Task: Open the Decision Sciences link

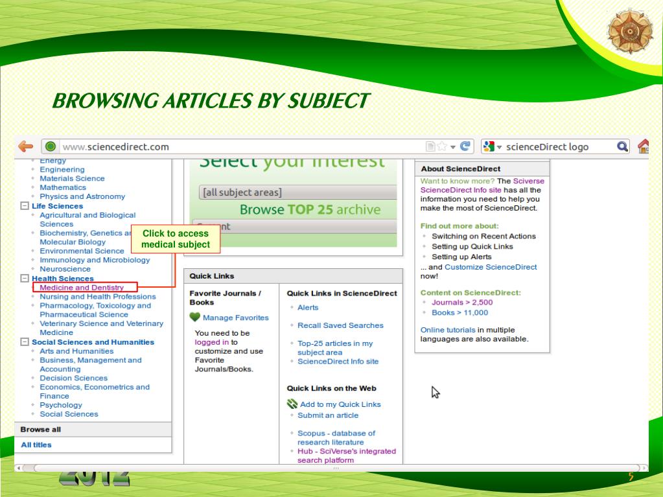Action: 74,378
